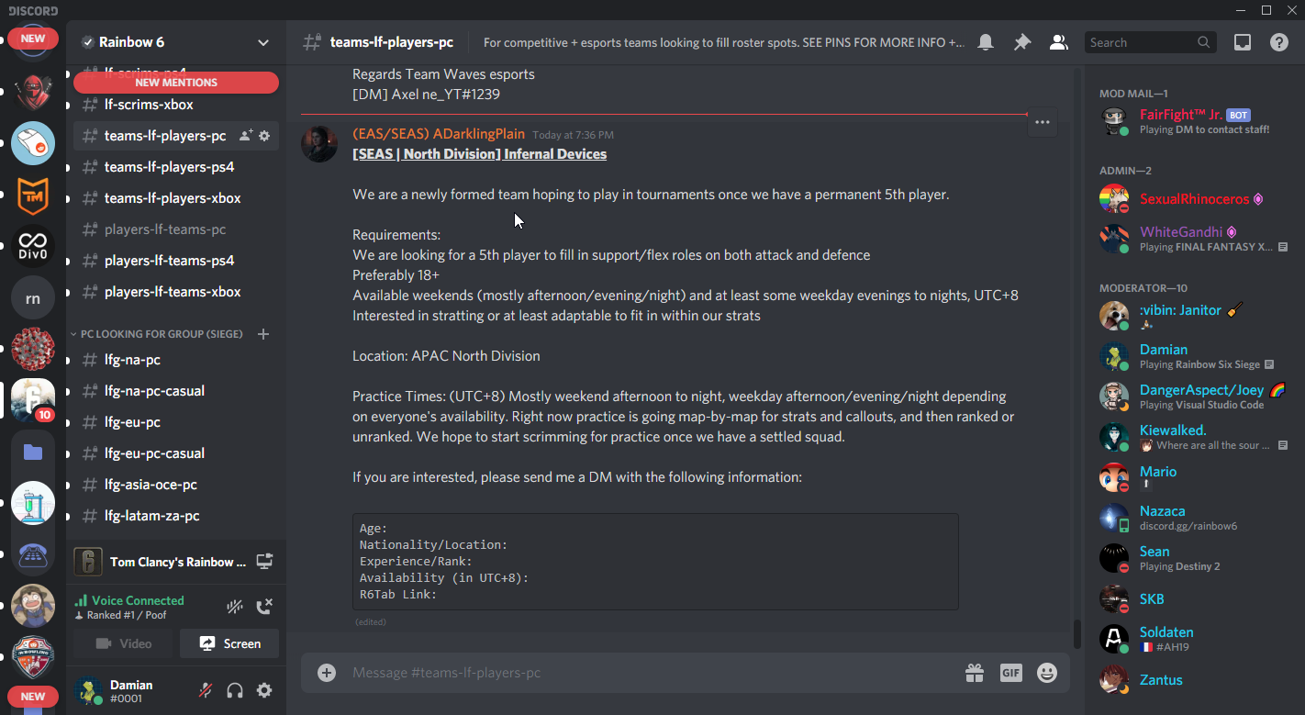This screenshot has width=1305, height=715.
Task: Toggle the member list visibility
Action: (x=1058, y=42)
